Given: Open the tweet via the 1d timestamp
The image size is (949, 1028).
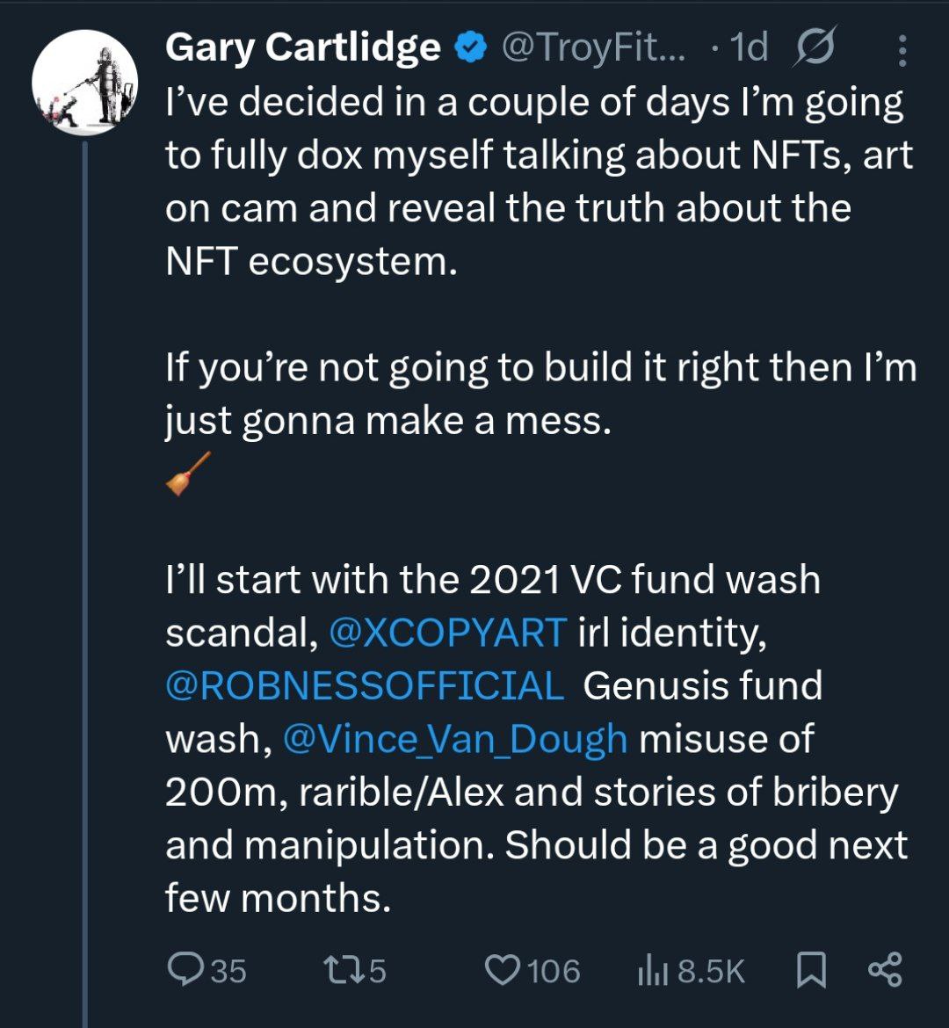Looking at the screenshot, I should coord(749,48).
